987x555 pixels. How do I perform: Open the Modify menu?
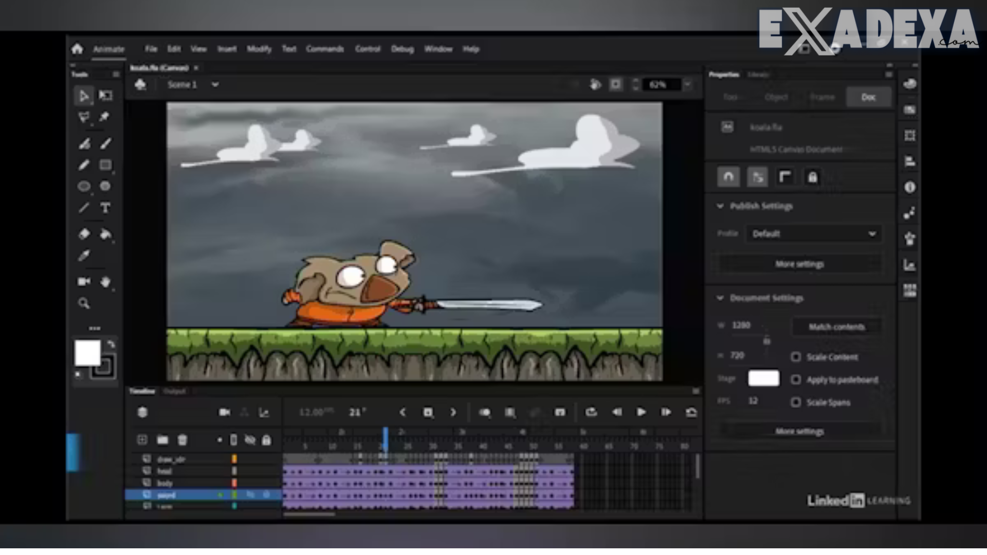point(259,49)
